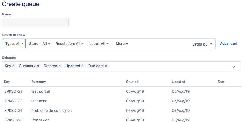Expand the Columns selector chevron
246x122 pixels.
(x=234, y=67)
